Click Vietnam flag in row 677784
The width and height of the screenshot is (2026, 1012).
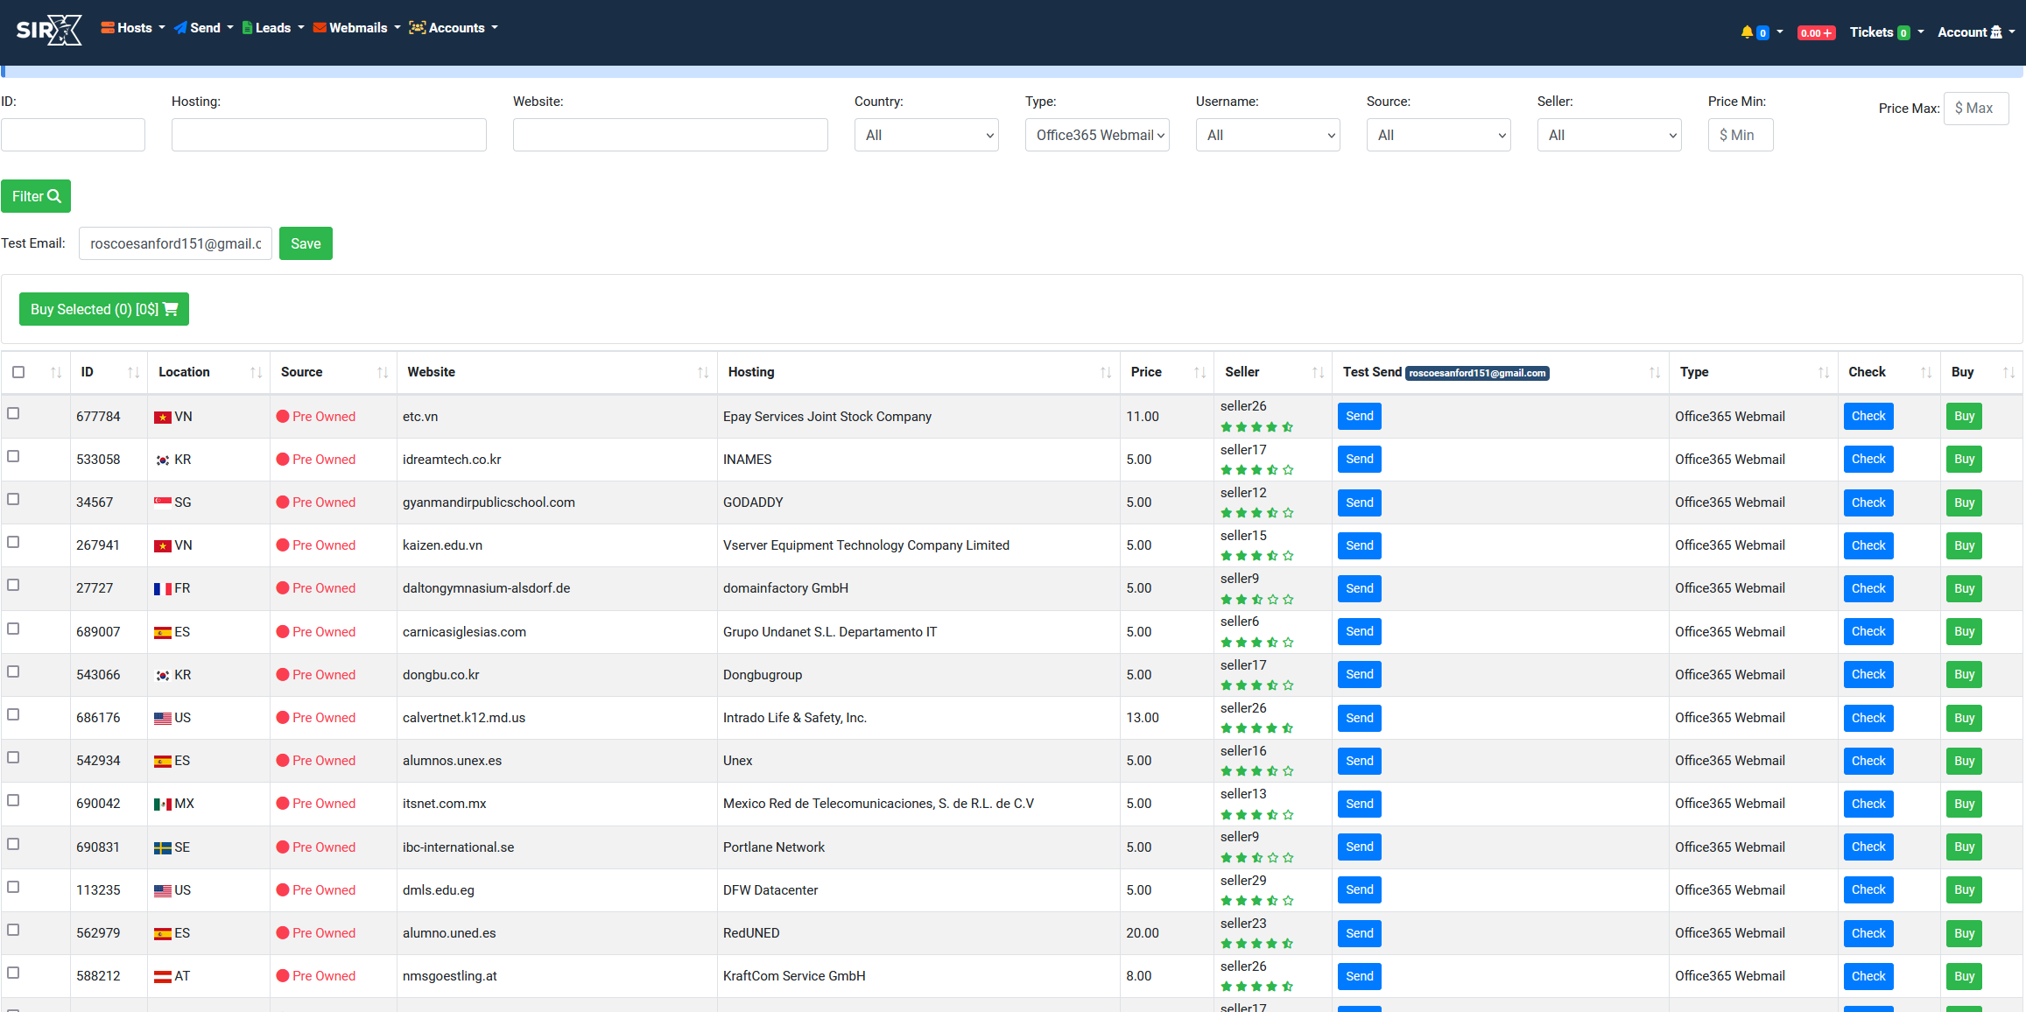pos(162,418)
